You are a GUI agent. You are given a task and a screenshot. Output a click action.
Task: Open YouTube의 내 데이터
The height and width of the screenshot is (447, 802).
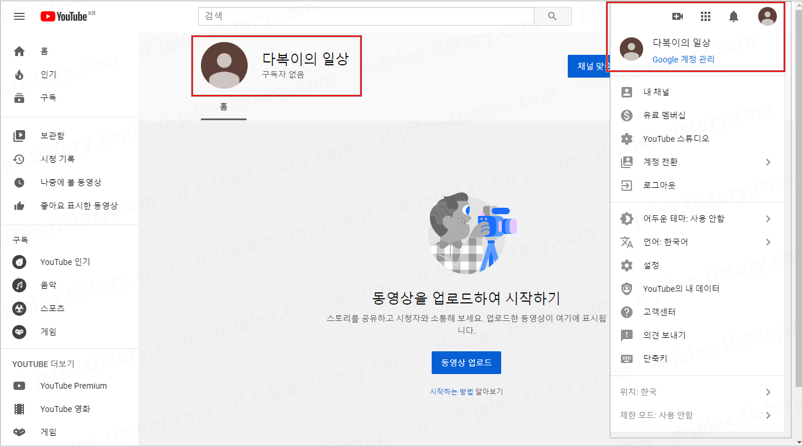[697, 289]
